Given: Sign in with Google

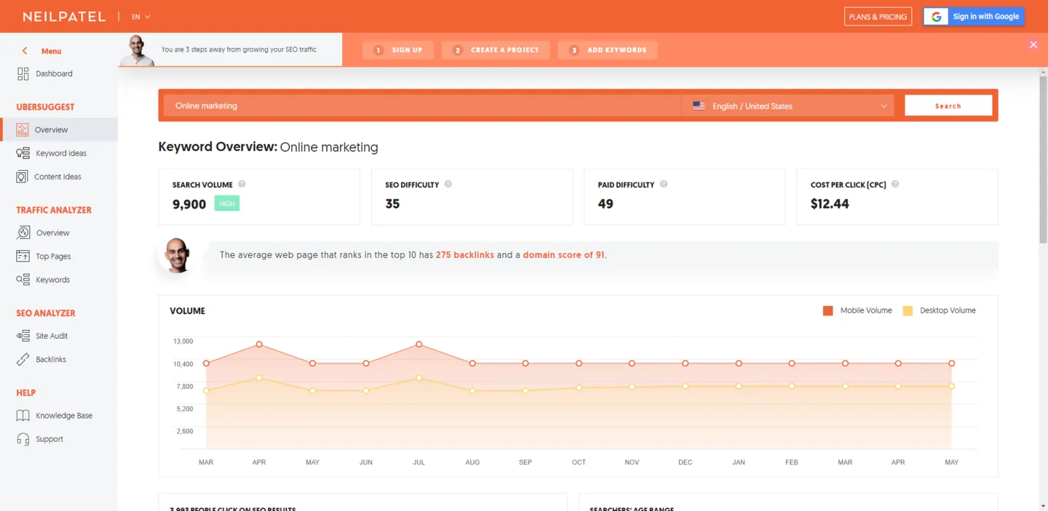Looking at the screenshot, I should click(x=974, y=16).
